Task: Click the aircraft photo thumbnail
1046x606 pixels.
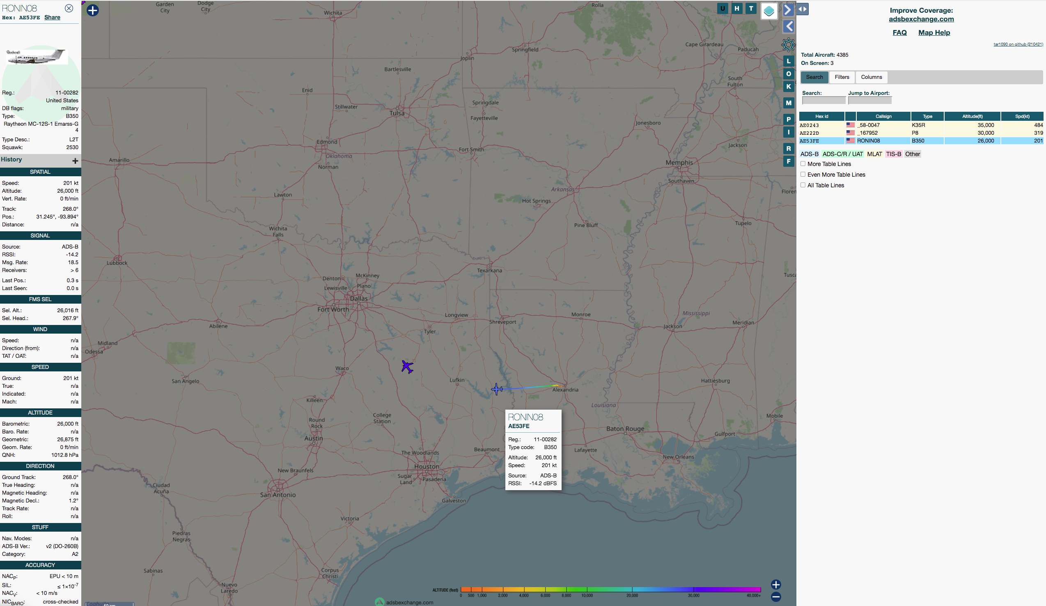Action: (x=37, y=57)
